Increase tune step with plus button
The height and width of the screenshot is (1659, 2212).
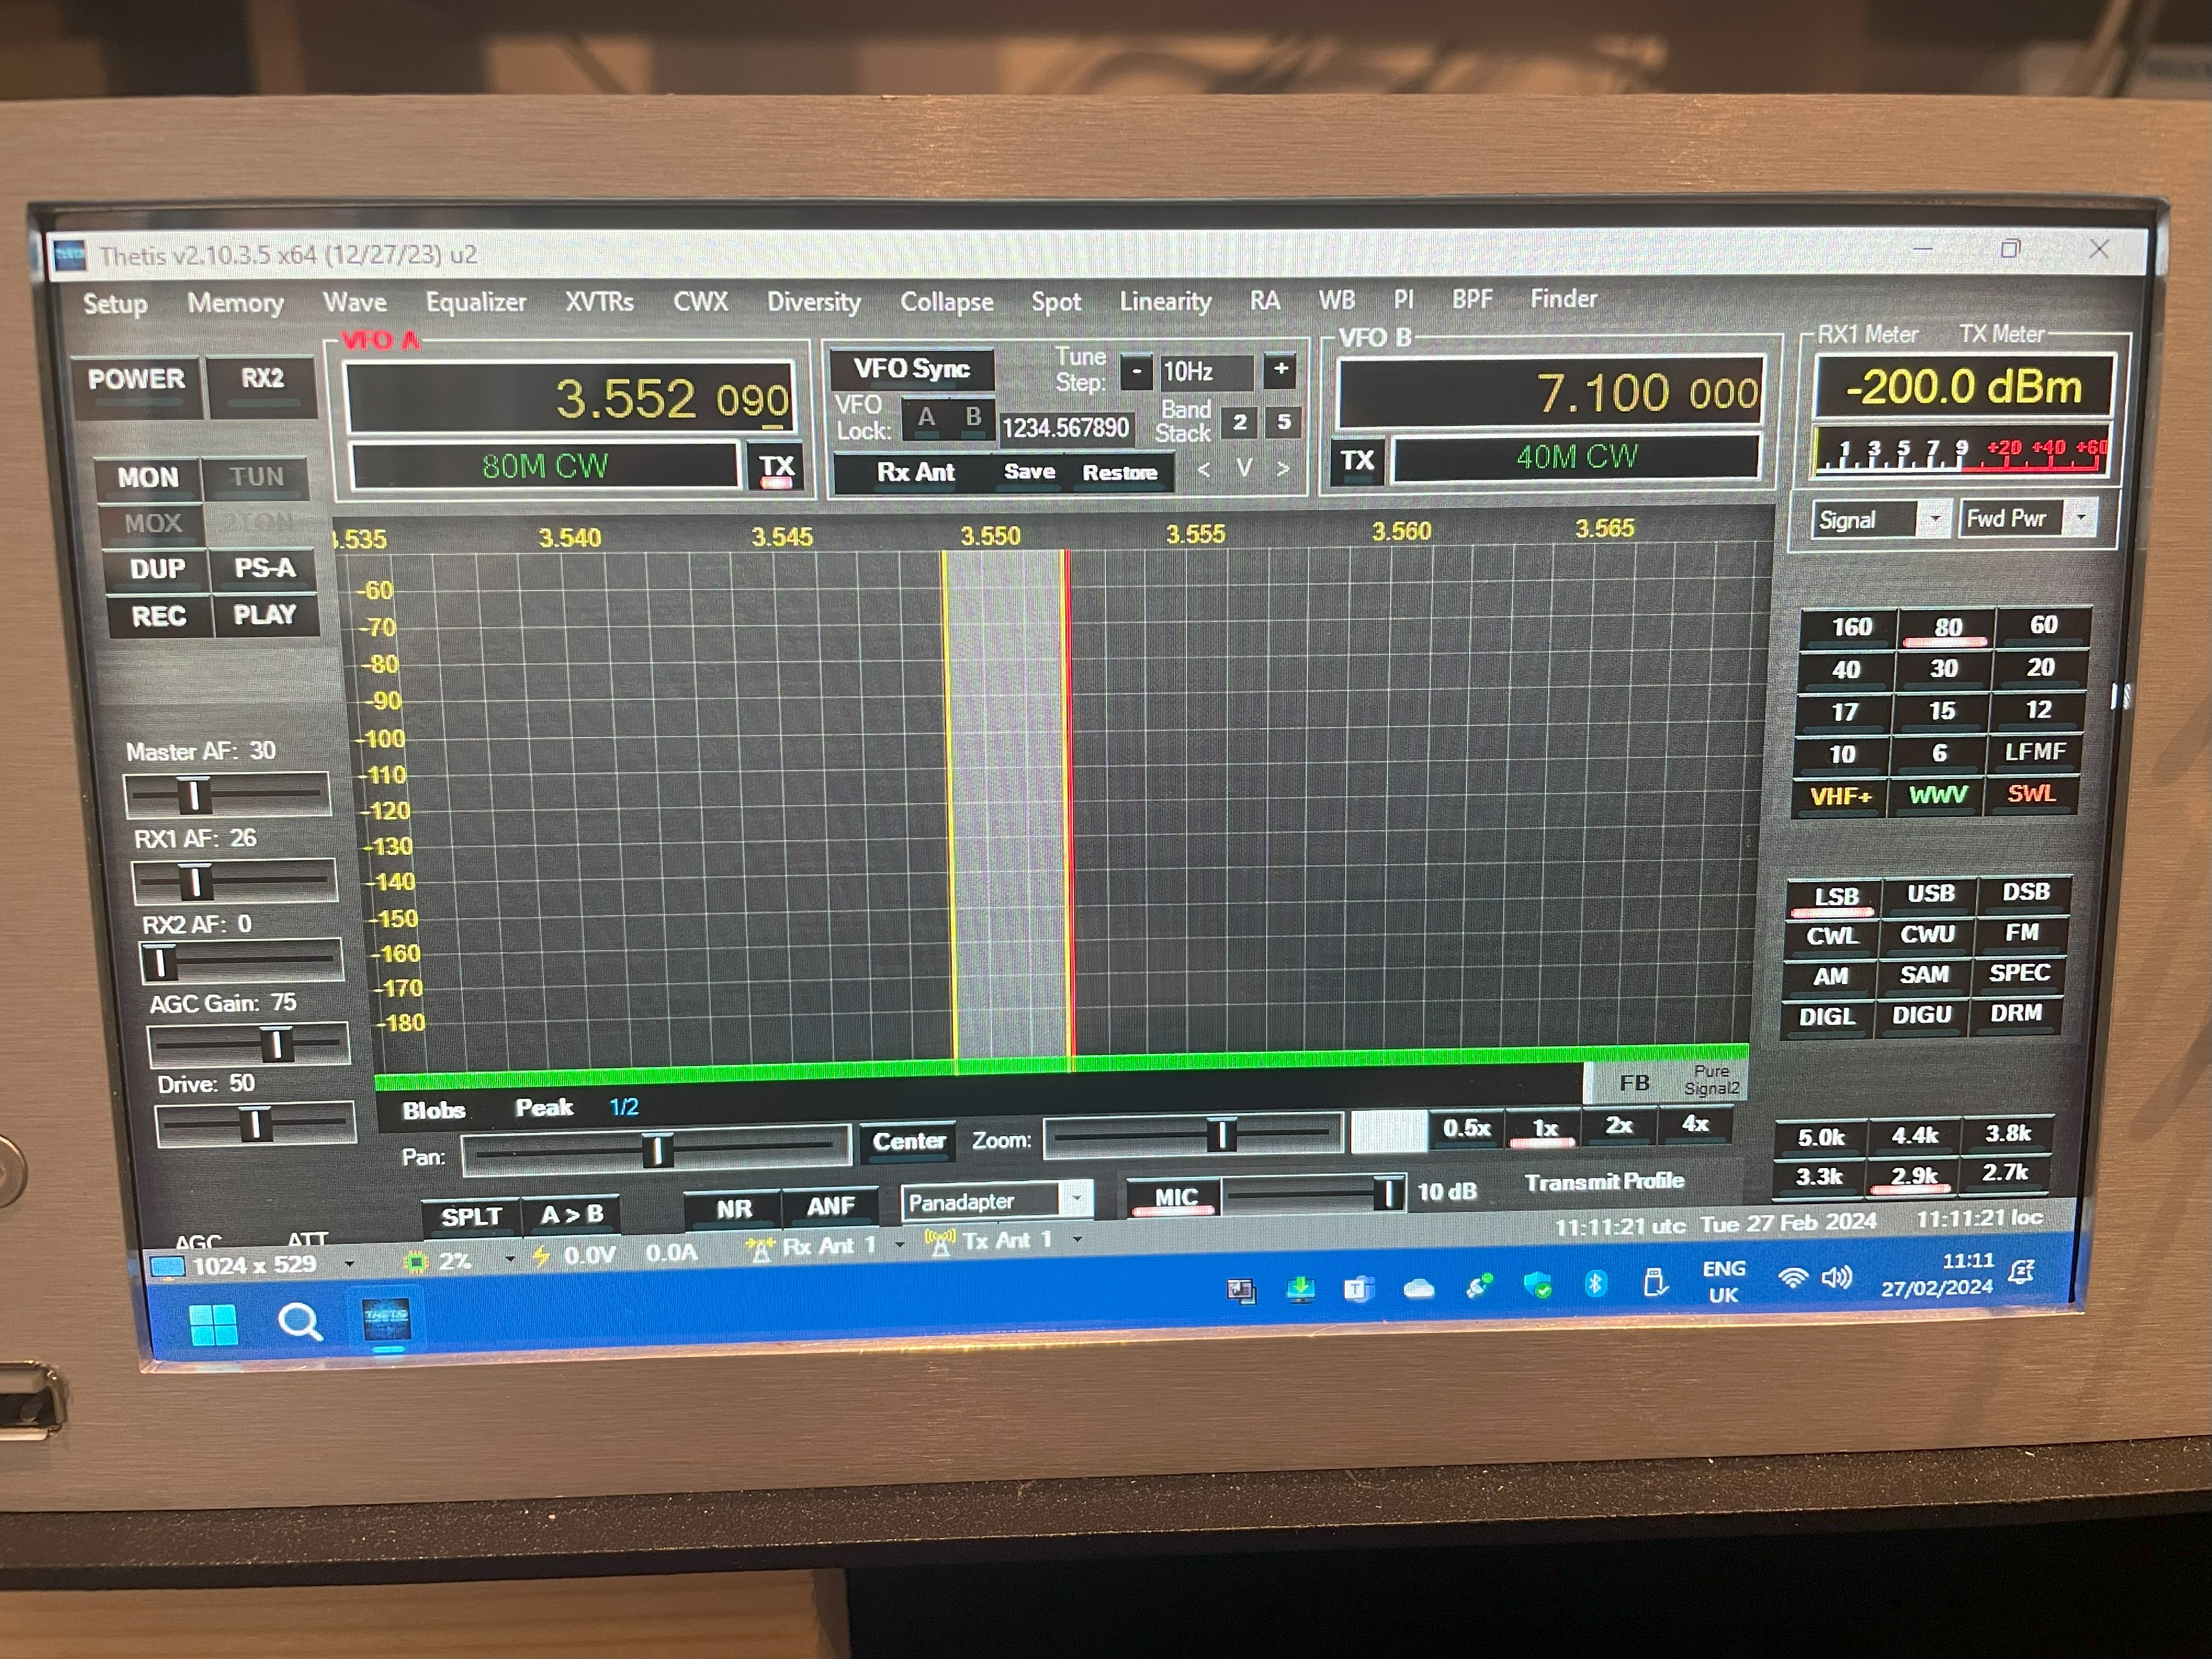point(1280,369)
